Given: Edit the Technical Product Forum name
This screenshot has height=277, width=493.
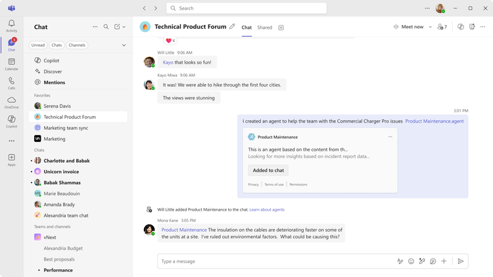Looking at the screenshot, I should coord(232,27).
